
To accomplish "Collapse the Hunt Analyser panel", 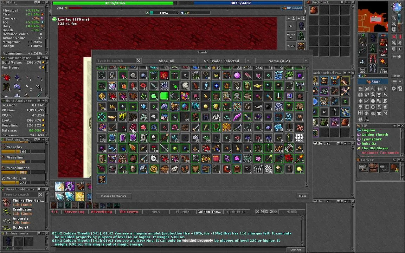I will tap(43, 101).
